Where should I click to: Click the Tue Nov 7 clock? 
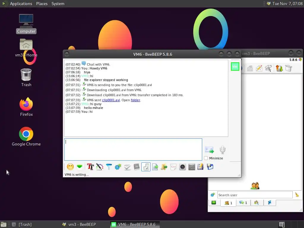coord(287,4)
